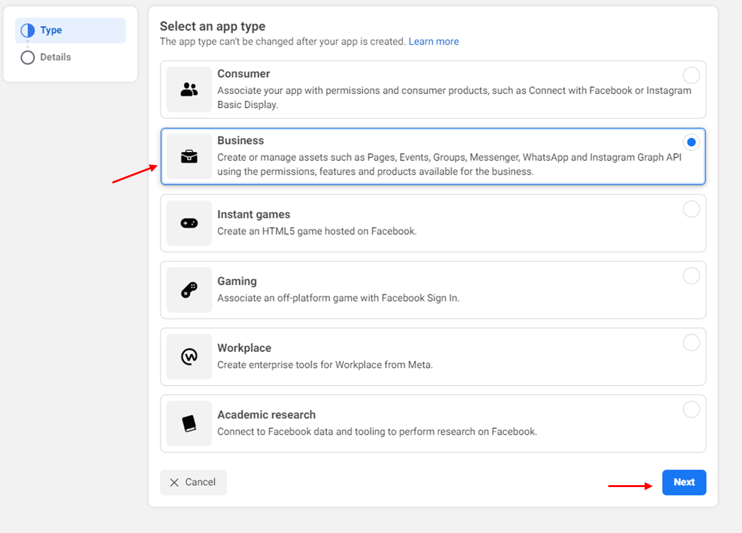Select the Business radio button

coord(691,142)
